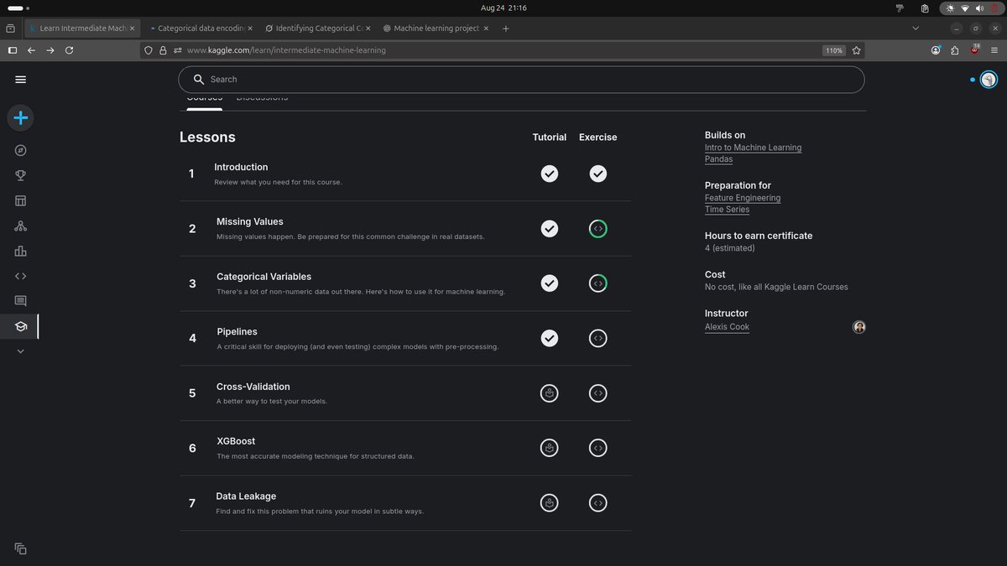
Task: Open Categorical Variables exercise code icon
Action: tap(597, 283)
